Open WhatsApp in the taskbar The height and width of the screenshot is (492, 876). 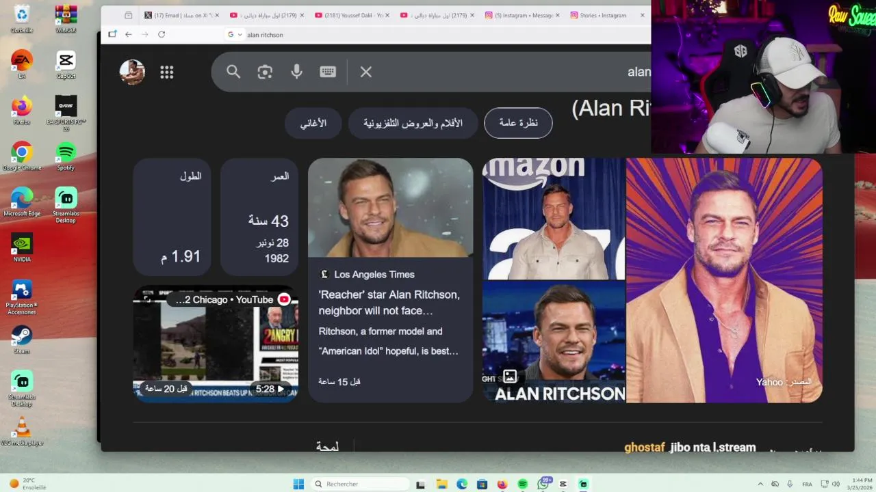click(543, 484)
